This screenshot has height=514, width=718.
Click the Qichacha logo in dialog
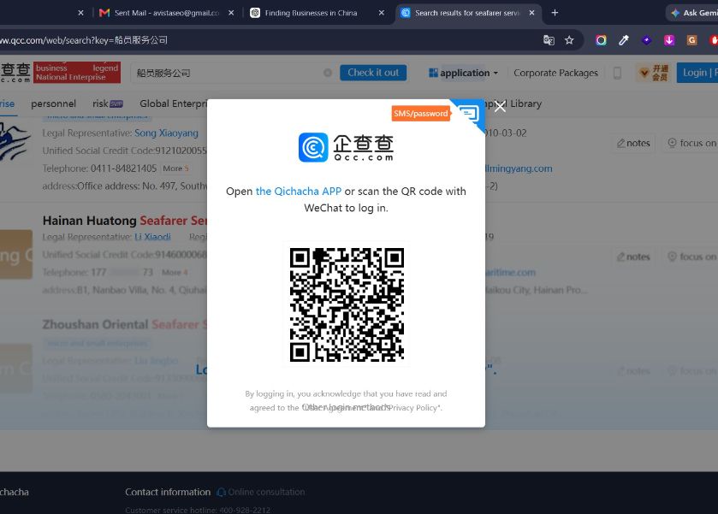pos(347,147)
